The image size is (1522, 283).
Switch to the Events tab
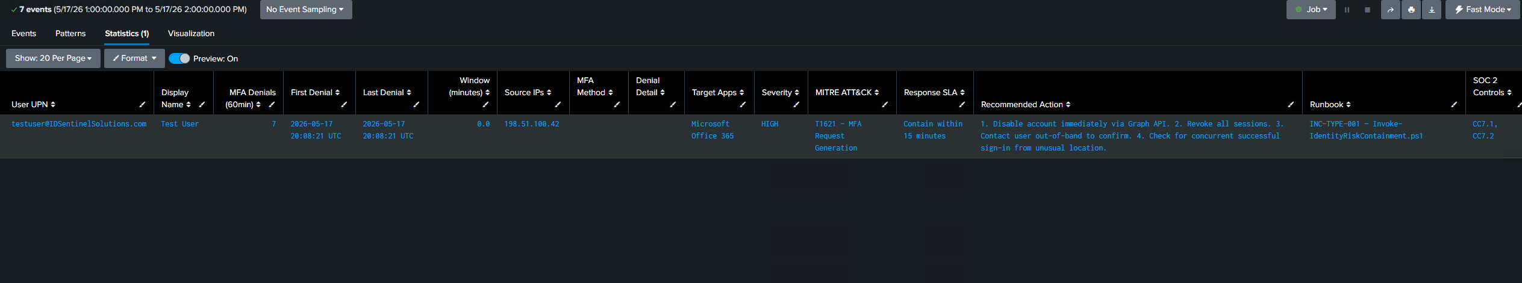click(23, 34)
